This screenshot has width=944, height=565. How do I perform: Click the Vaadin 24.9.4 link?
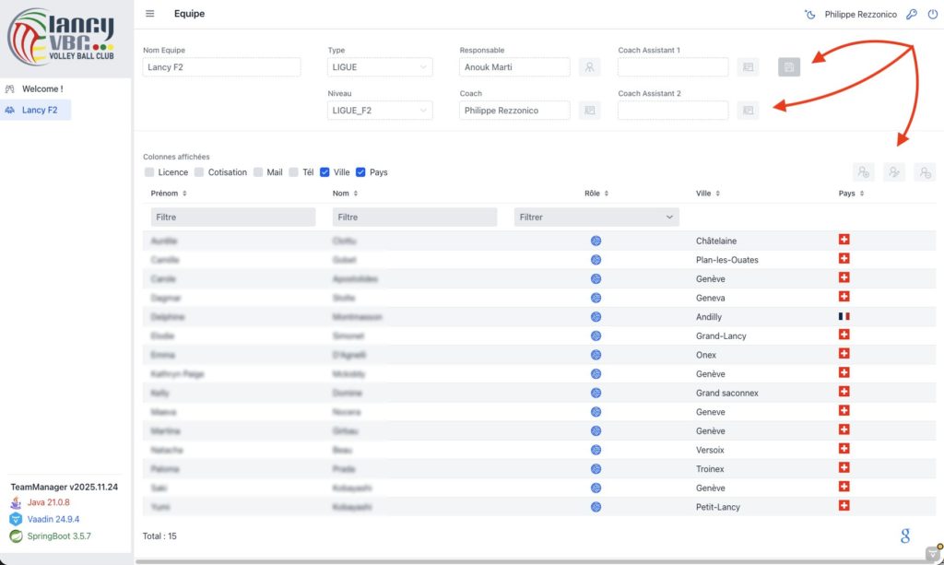pyautogui.click(x=55, y=519)
